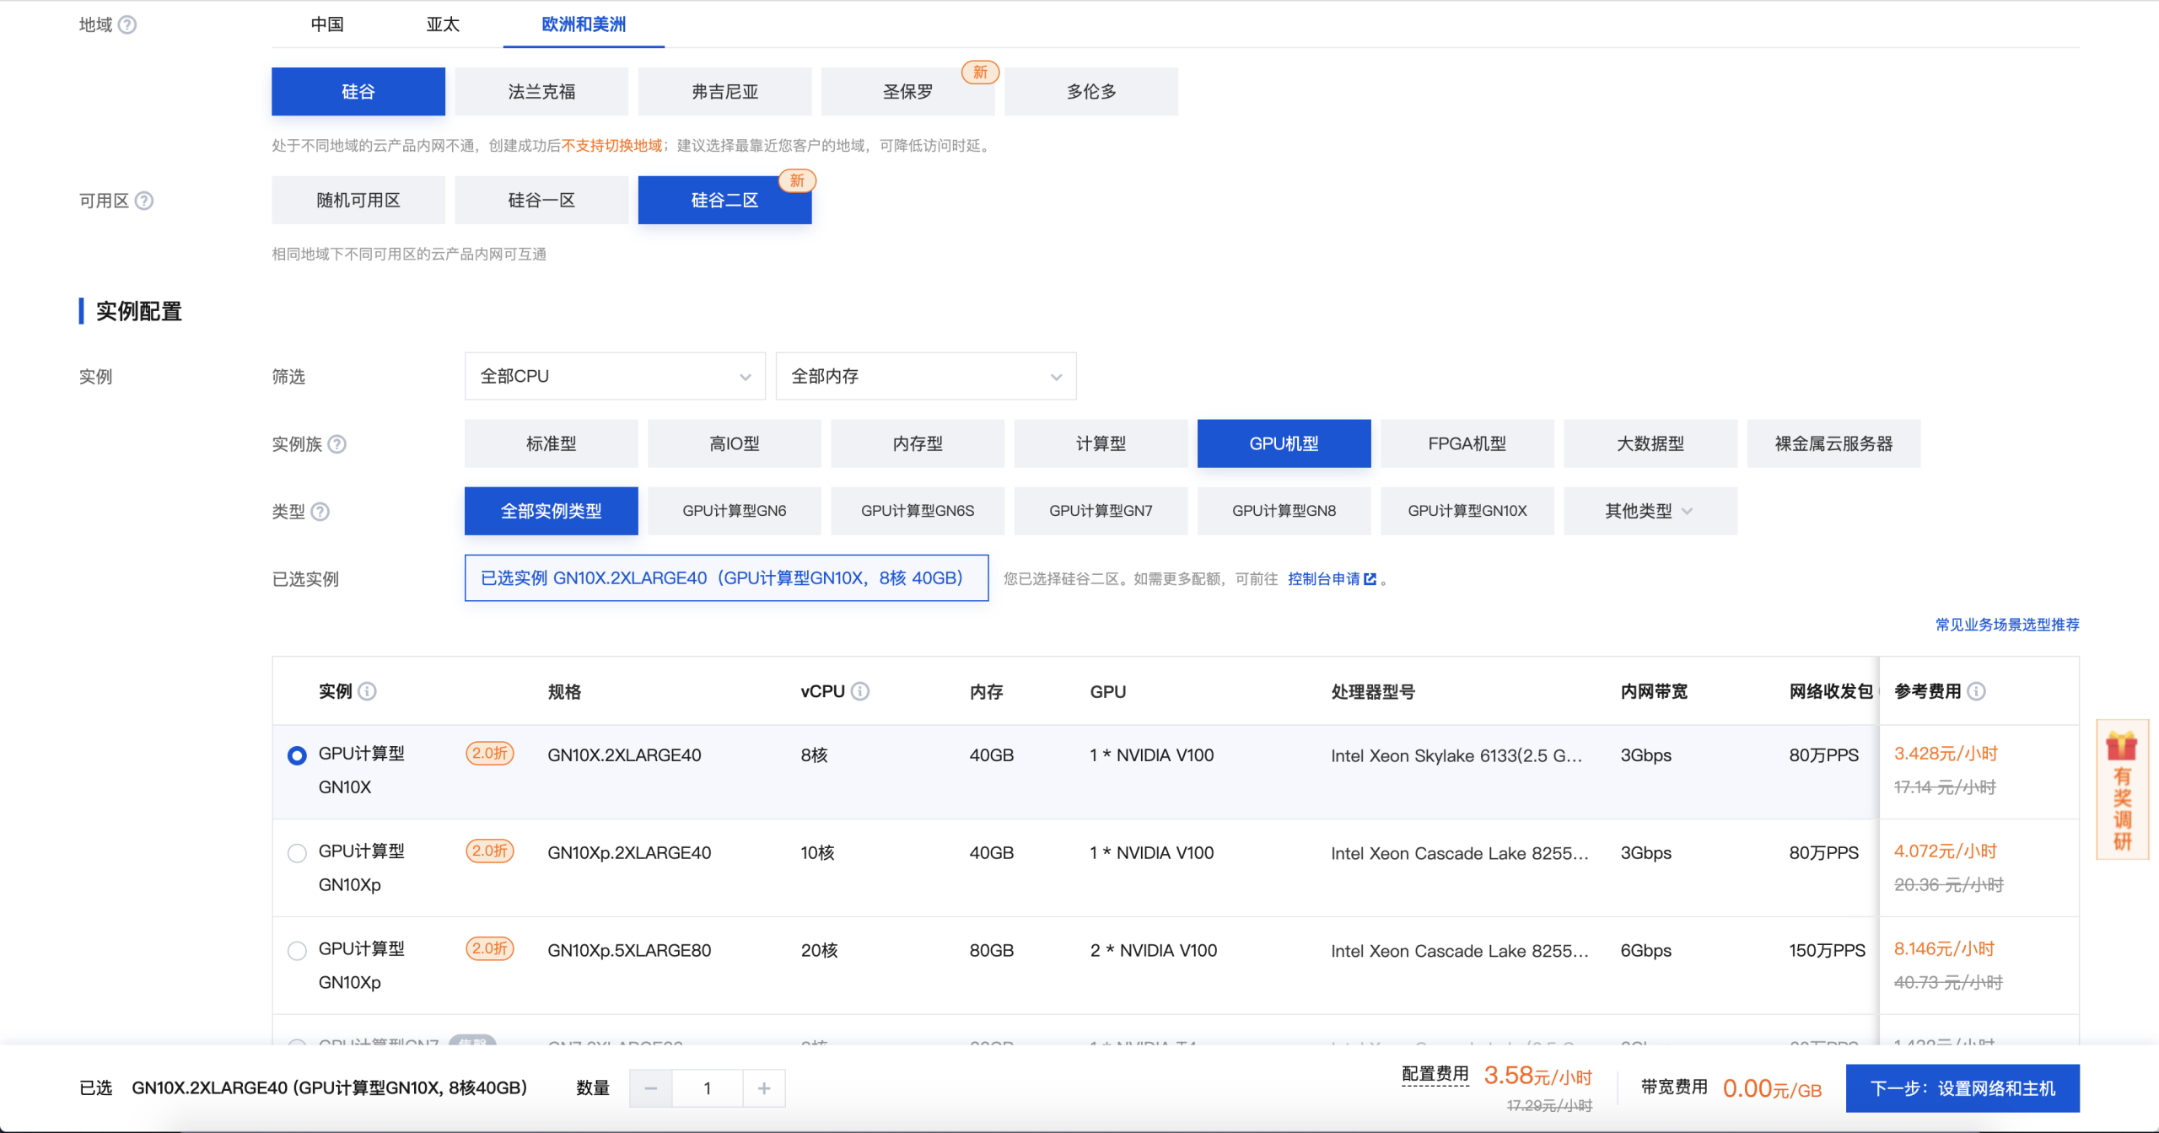Click the help icon next to 可用区
The width and height of the screenshot is (2159, 1133).
(144, 201)
